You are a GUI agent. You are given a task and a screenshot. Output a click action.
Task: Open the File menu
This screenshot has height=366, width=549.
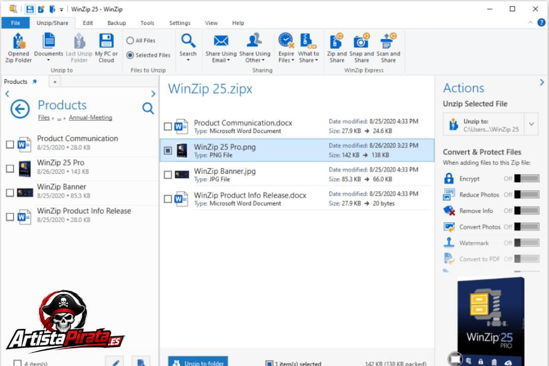point(15,23)
